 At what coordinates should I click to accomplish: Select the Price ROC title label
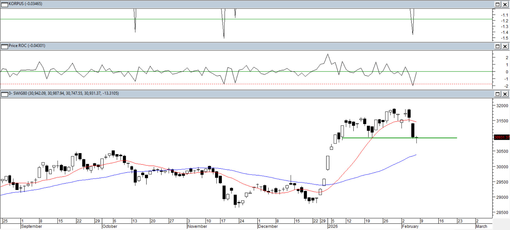(27, 46)
